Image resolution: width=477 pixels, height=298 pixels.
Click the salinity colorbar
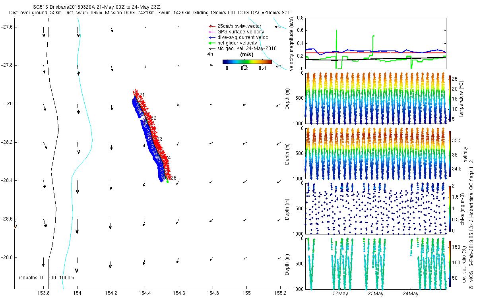point(450,153)
